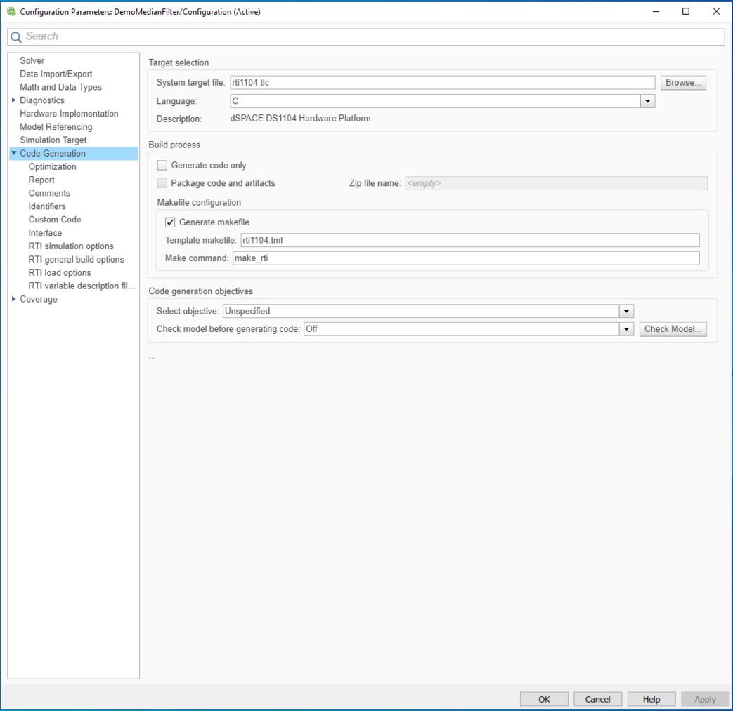Open Check model before generating code dropdown
This screenshot has height=711, width=733.
pyautogui.click(x=626, y=328)
